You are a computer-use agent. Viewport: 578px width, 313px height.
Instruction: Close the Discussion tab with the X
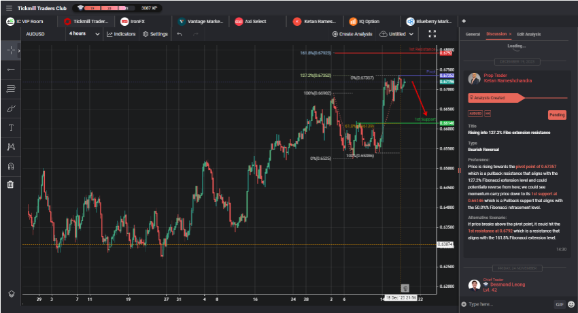point(510,34)
